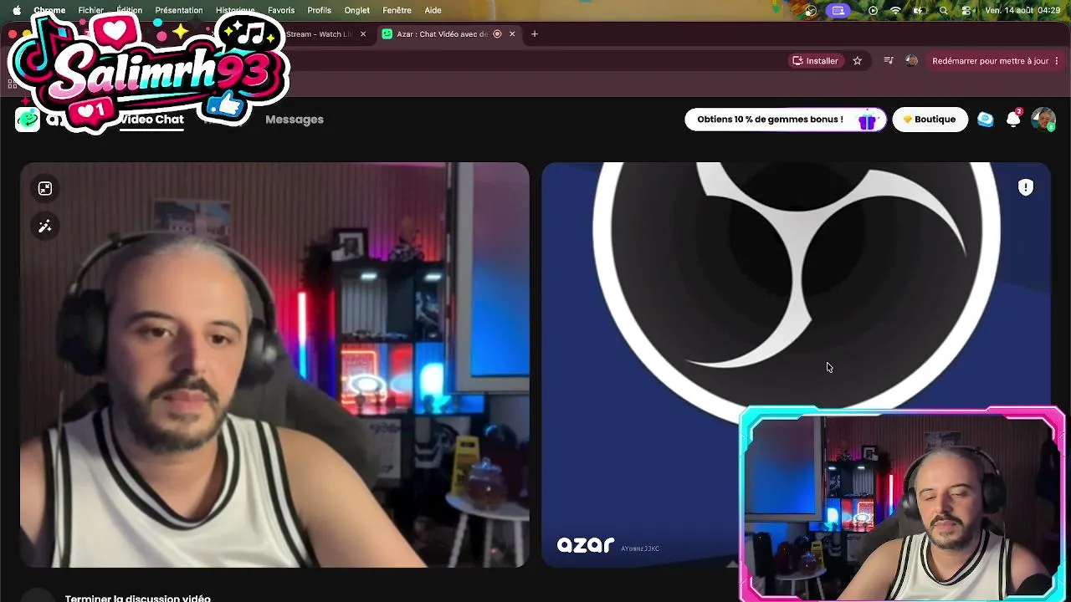
Task: Open a new browser tab
Action: click(535, 34)
